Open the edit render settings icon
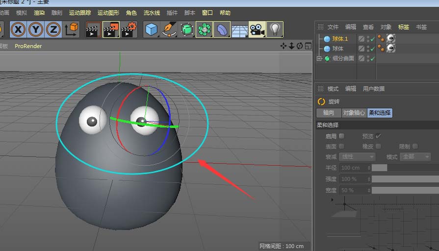The height and width of the screenshot is (251, 439). (129, 30)
